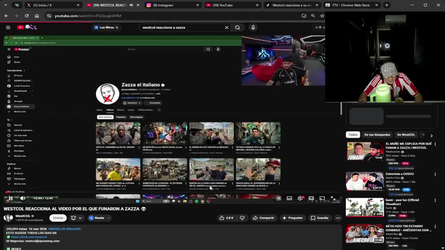Open the zoom magnifier in the address bar
This screenshot has width=445, height=250.
pyautogui.click(x=313, y=16)
